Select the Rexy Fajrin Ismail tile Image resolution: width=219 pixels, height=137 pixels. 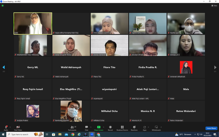pos(33,89)
